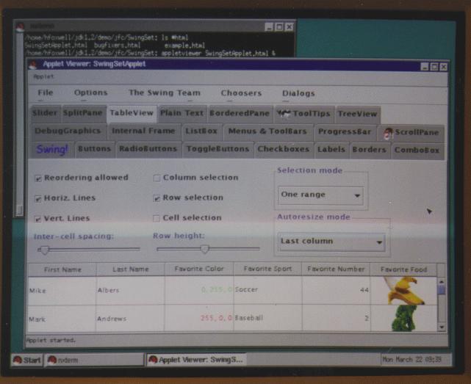The width and height of the screenshot is (471, 384).
Task: Switch to the Borders tab
Action: 369,150
